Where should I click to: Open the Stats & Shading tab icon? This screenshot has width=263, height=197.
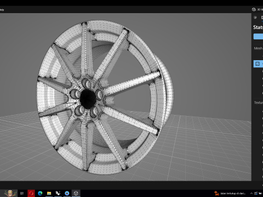[262, 18]
